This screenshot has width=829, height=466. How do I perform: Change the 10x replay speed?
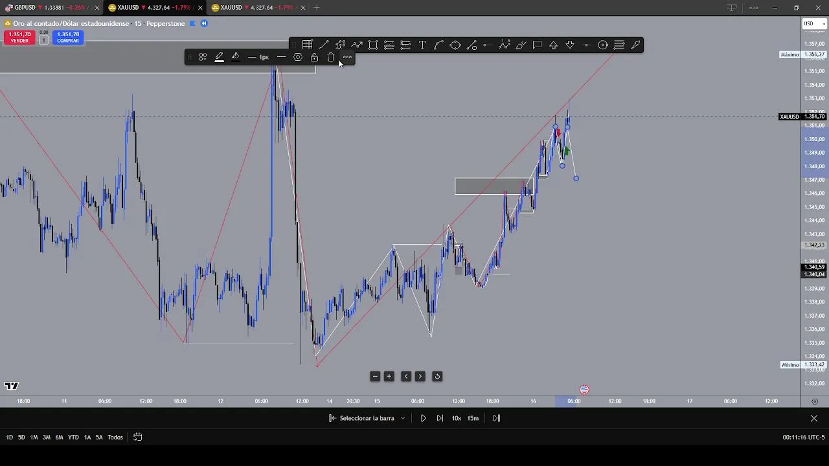tap(457, 418)
